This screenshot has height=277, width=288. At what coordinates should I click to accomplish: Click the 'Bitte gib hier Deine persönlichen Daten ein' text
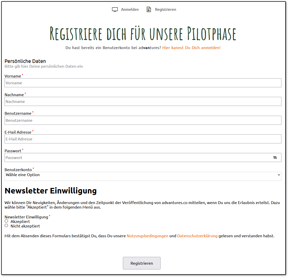44,66
